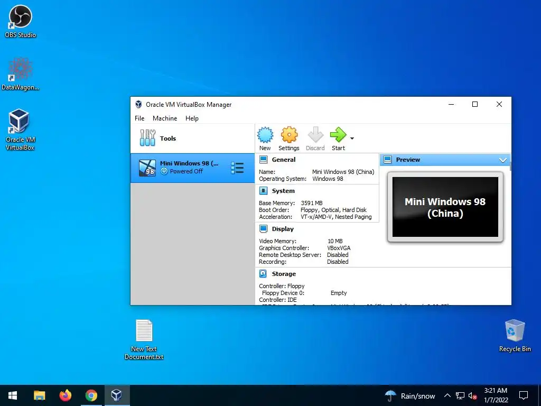Viewport: 541px width, 406px height.
Task: Start the VM with green arrow
Action: pyautogui.click(x=338, y=135)
